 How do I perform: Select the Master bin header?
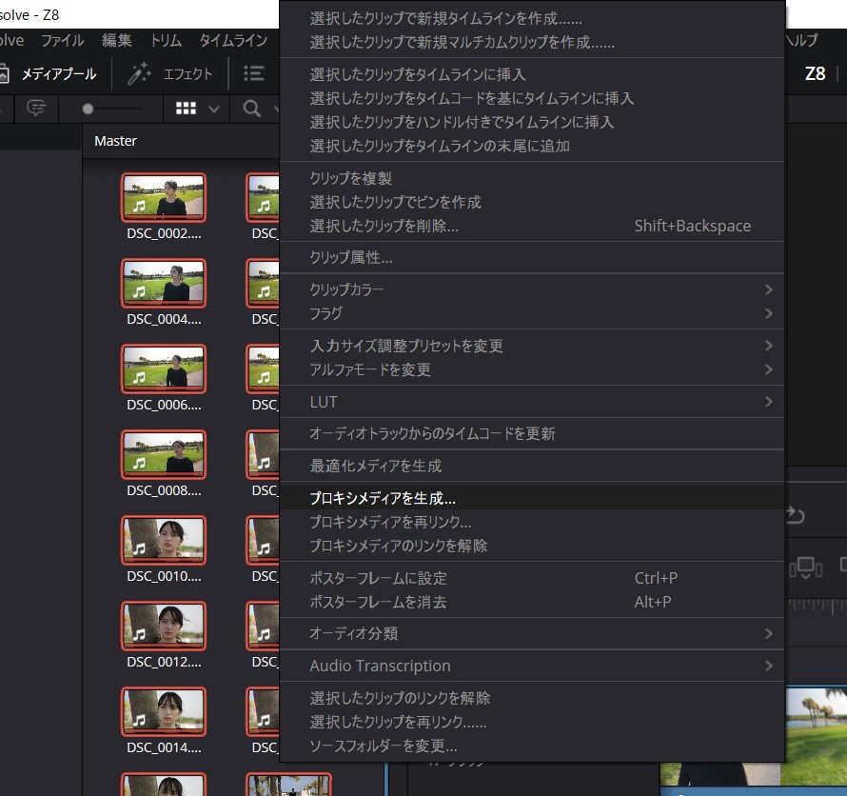point(115,141)
